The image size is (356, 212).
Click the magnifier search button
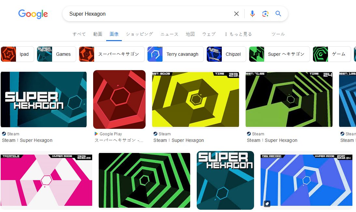[x=278, y=14]
